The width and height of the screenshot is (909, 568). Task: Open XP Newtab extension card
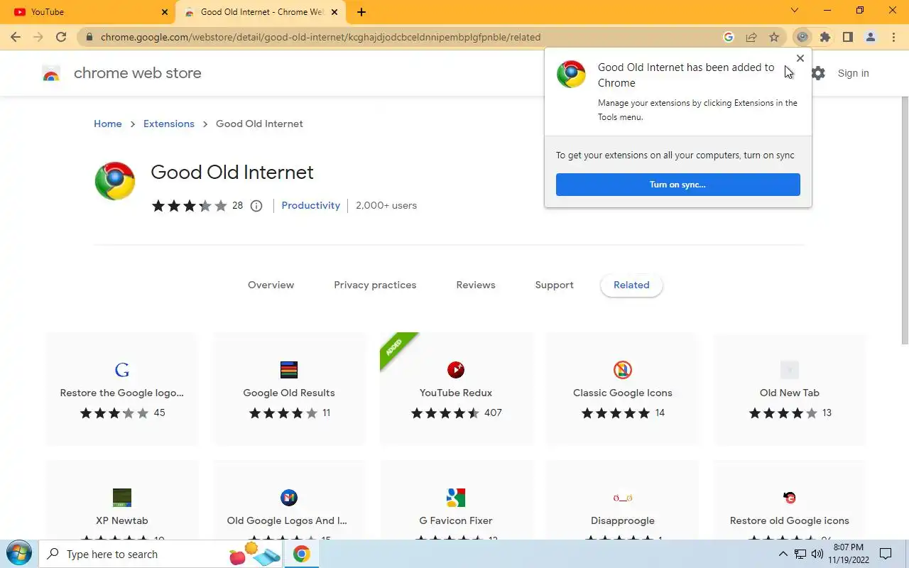[122, 500]
